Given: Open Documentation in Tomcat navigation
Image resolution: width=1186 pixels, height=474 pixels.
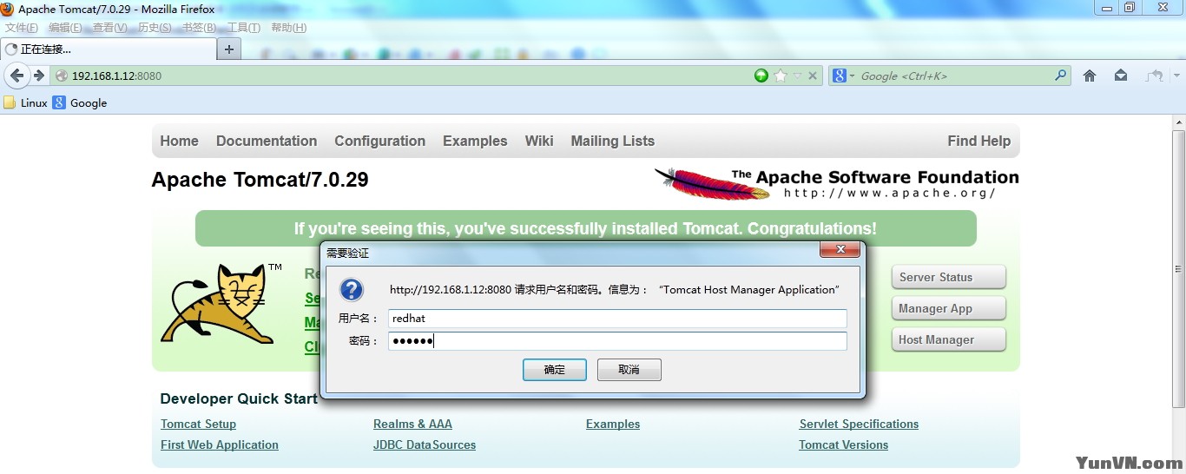Looking at the screenshot, I should click(x=267, y=141).
